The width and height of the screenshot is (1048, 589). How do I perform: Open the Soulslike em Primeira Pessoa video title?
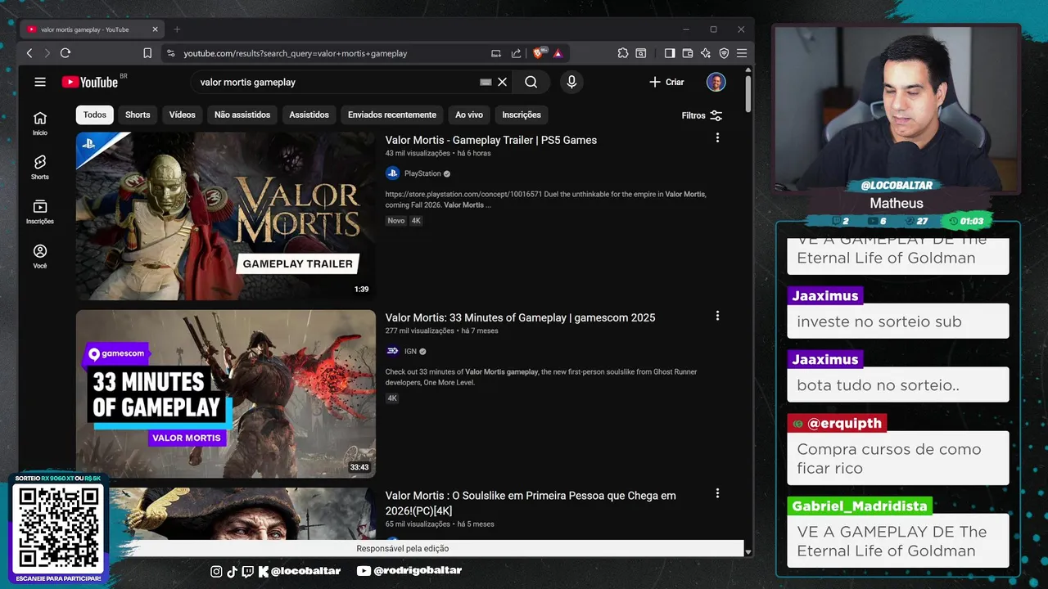531,502
